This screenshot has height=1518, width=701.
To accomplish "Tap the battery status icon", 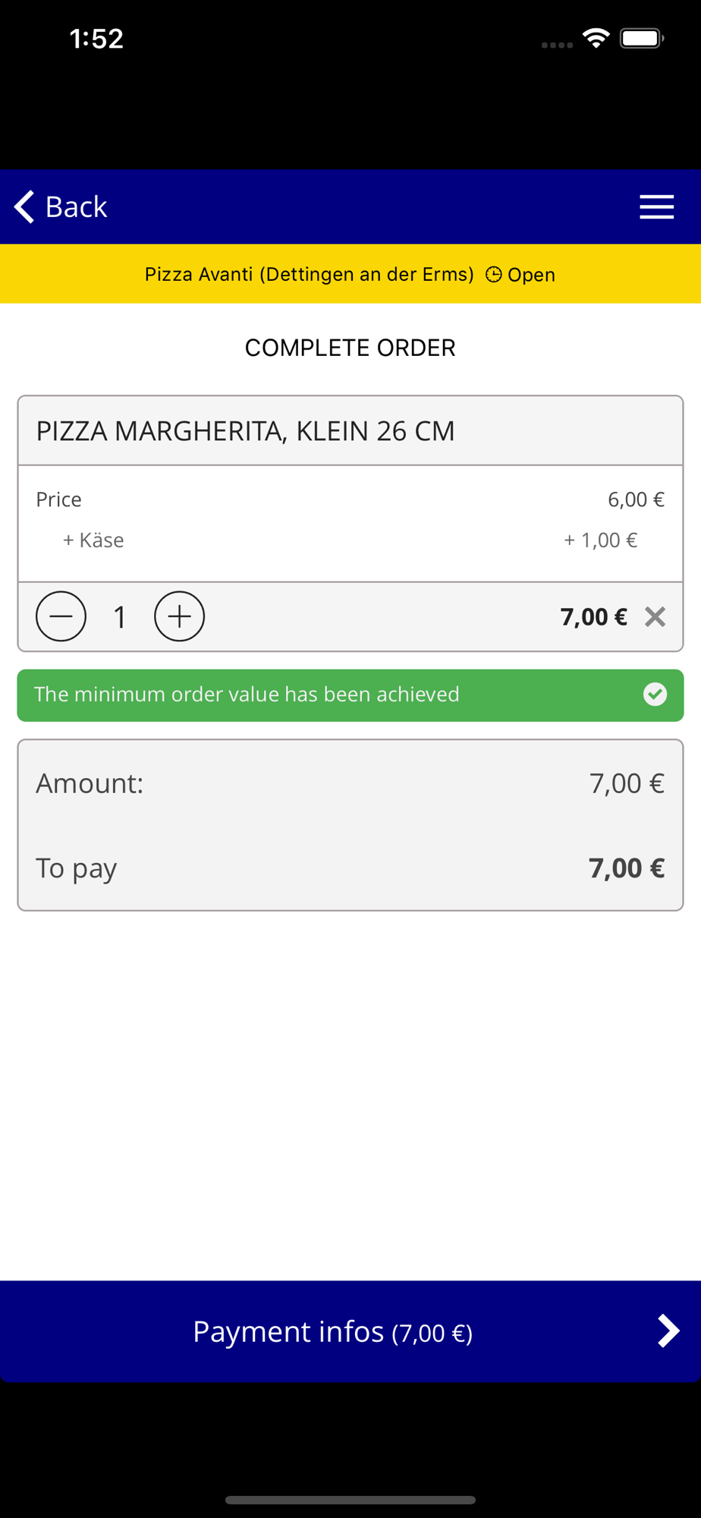I will [x=641, y=38].
